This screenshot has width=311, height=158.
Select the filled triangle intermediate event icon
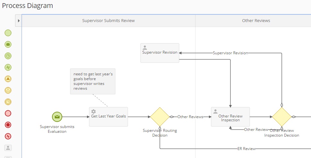click(x=8, y=79)
